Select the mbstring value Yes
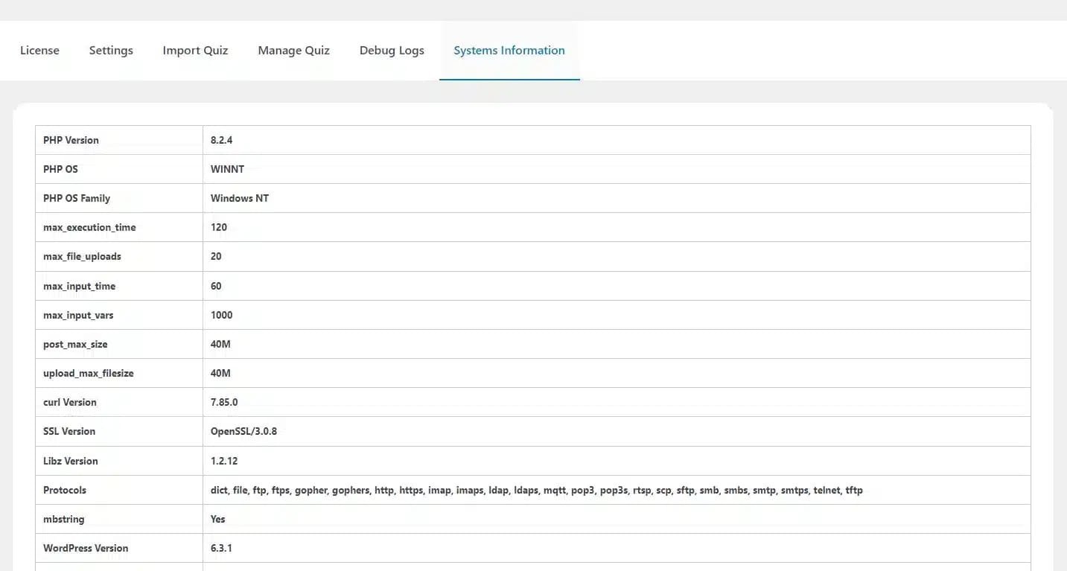Screen dimensions: 1067x571 [x=218, y=519]
